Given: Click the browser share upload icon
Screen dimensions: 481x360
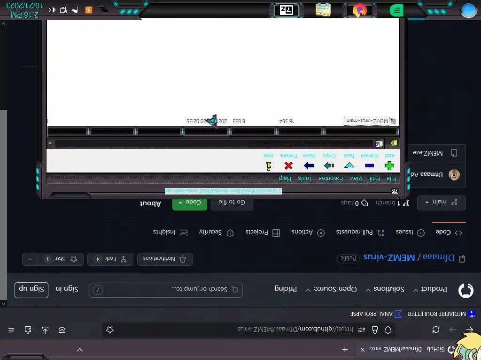Looking at the screenshot, I should pos(45,330).
